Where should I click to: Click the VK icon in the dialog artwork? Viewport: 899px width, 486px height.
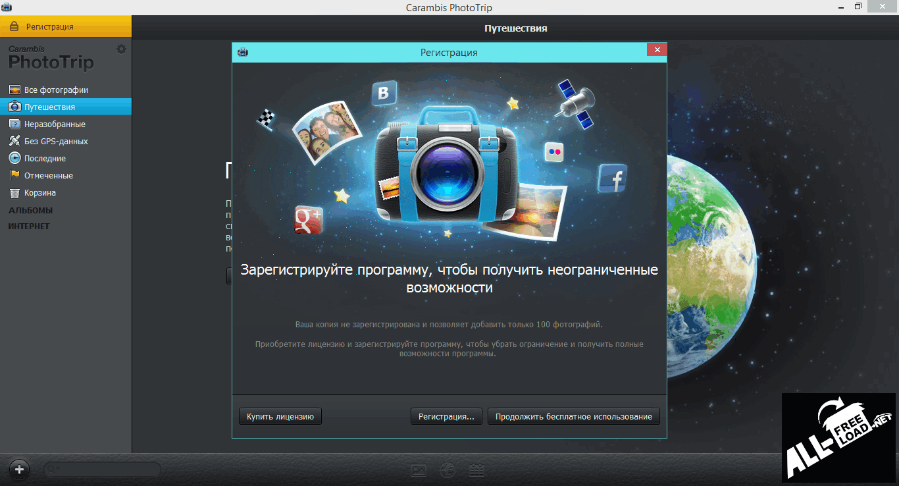pos(384,94)
